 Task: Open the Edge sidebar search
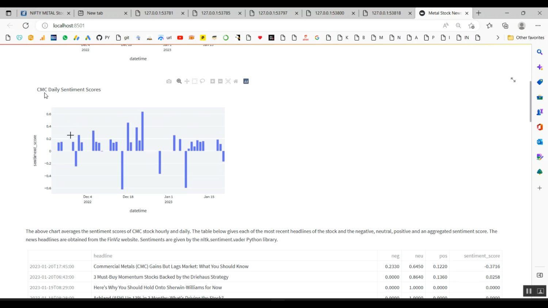(x=540, y=52)
